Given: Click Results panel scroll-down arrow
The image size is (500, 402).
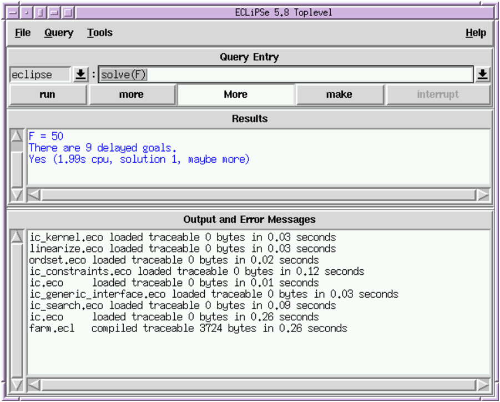Looking at the screenshot, I should [18, 194].
